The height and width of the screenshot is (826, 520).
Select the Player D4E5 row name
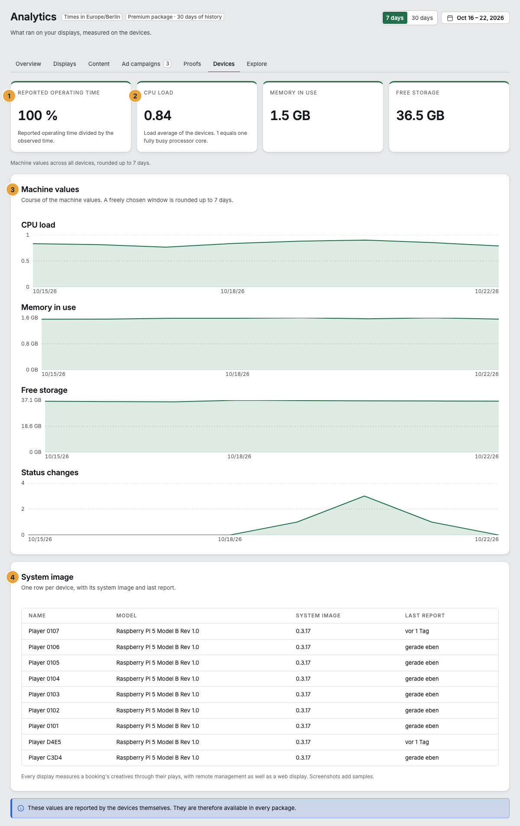point(45,742)
